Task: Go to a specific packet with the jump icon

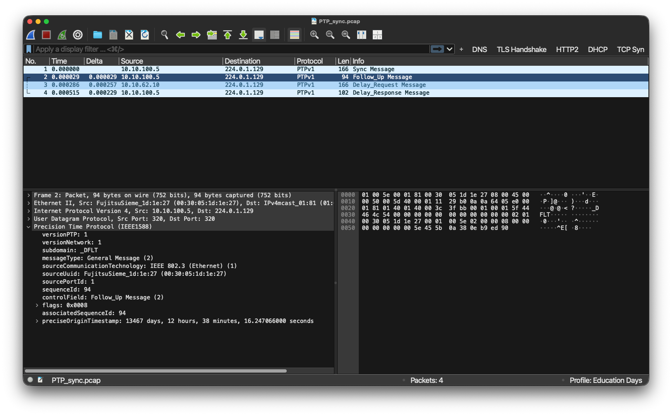Action: [x=212, y=35]
